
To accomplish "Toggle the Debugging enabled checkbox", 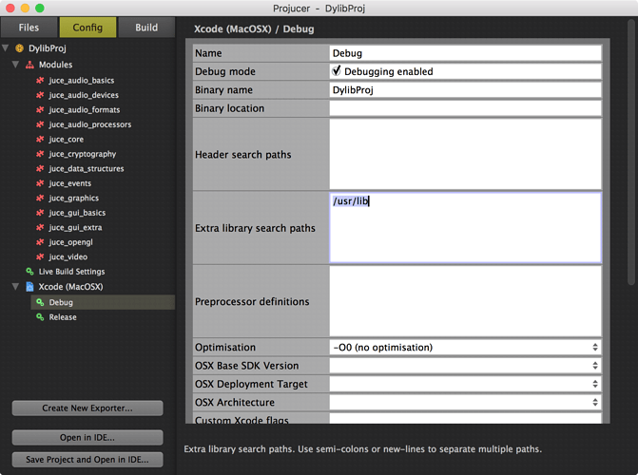I will point(337,71).
